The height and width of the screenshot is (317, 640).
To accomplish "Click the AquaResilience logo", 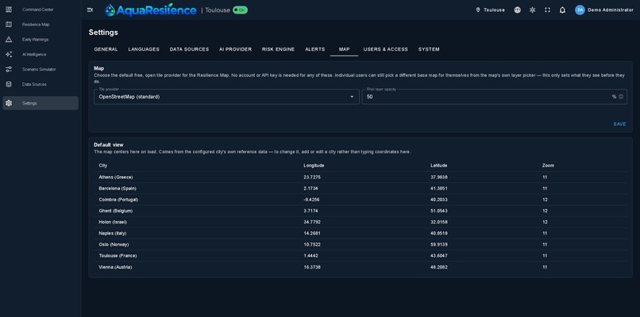I will tap(150, 10).
